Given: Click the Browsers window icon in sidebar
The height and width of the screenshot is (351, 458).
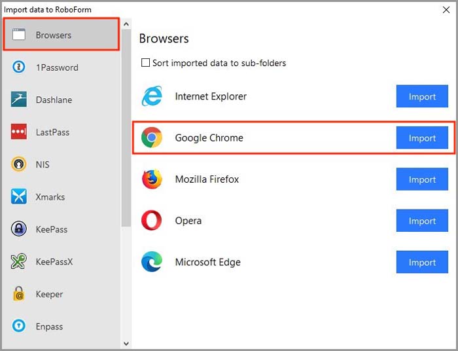Looking at the screenshot, I should click(x=19, y=35).
